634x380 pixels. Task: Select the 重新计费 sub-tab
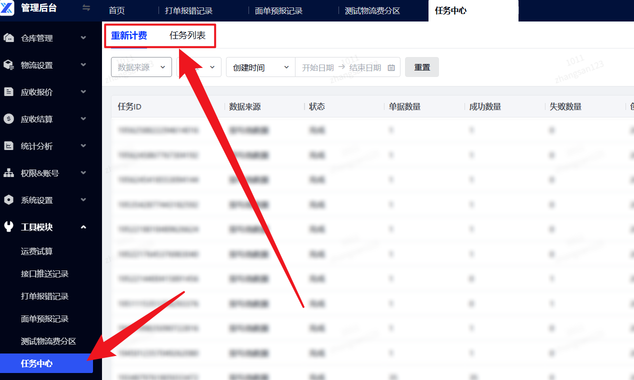click(x=129, y=35)
